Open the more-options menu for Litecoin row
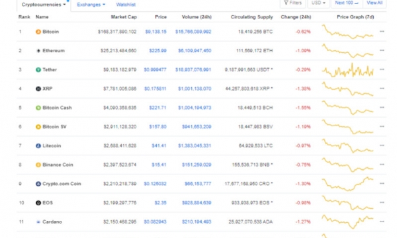This screenshot has width=397, height=238. click(x=382, y=145)
